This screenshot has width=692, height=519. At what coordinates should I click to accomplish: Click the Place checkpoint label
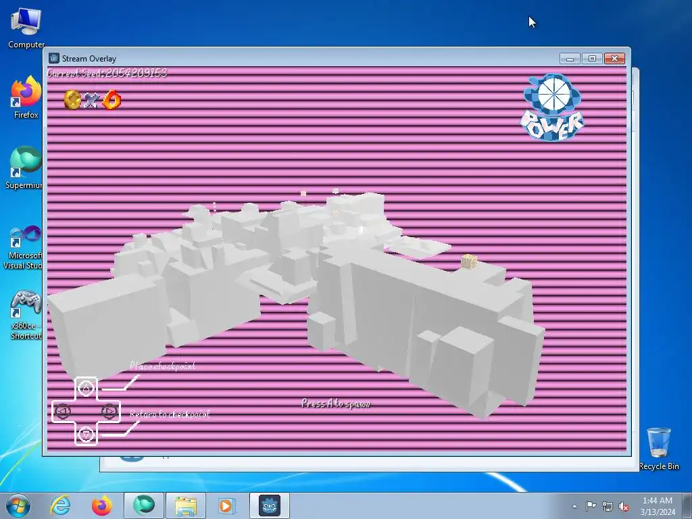[x=162, y=366]
